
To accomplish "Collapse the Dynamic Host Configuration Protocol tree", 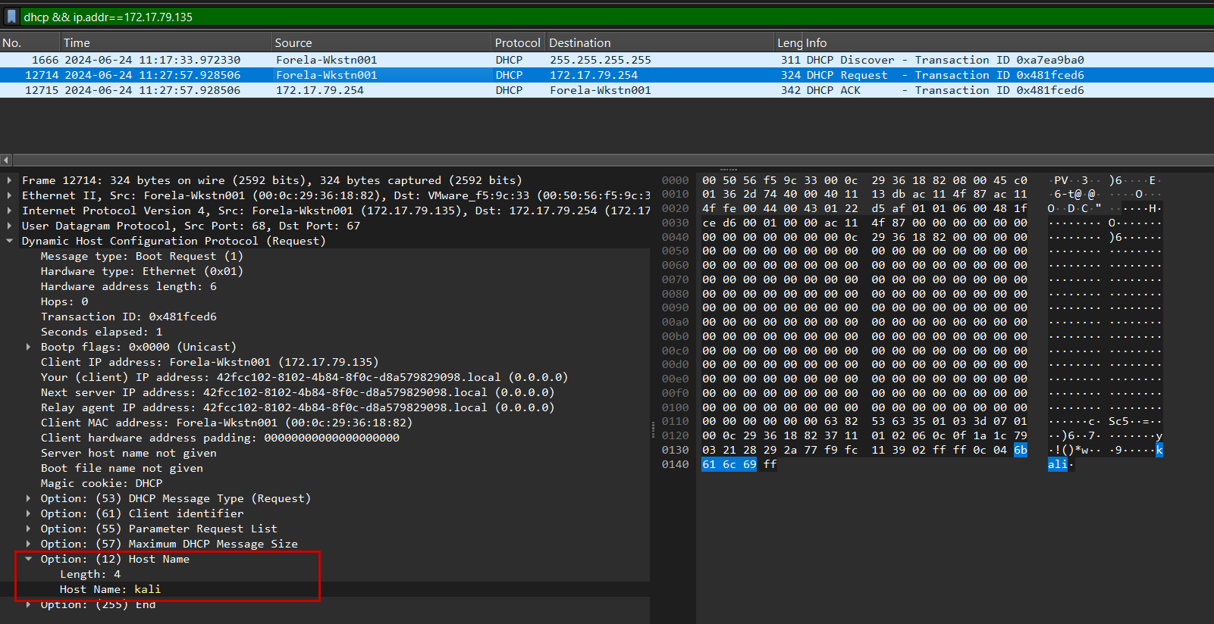I will point(10,241).
